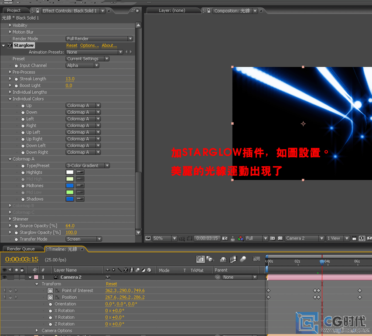Image resolution: width=372 pixels, height=336 pixels.
Task: Open the Transfer Mode Screen dropdown
Action: click(x=84, y=239)
